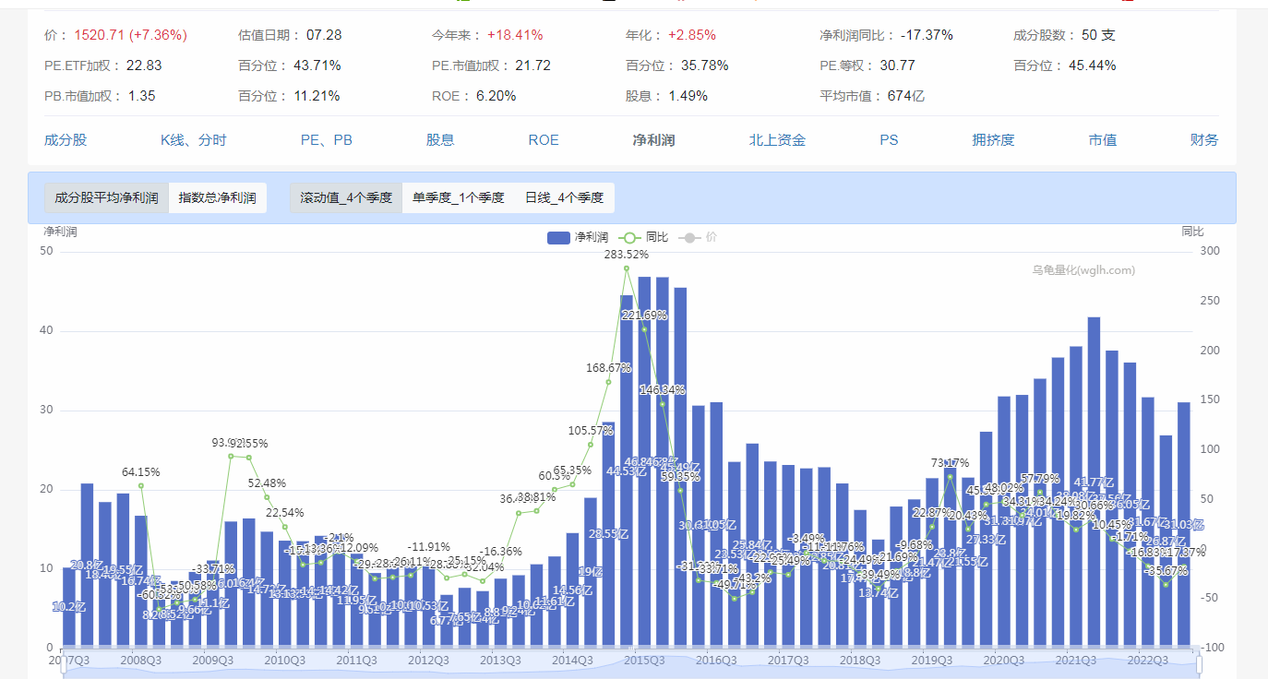The width and height of the screenshot is (1268, 679).
Task: Grab the right handle of the chart range slider
Action: click(x=1199, y=664)
